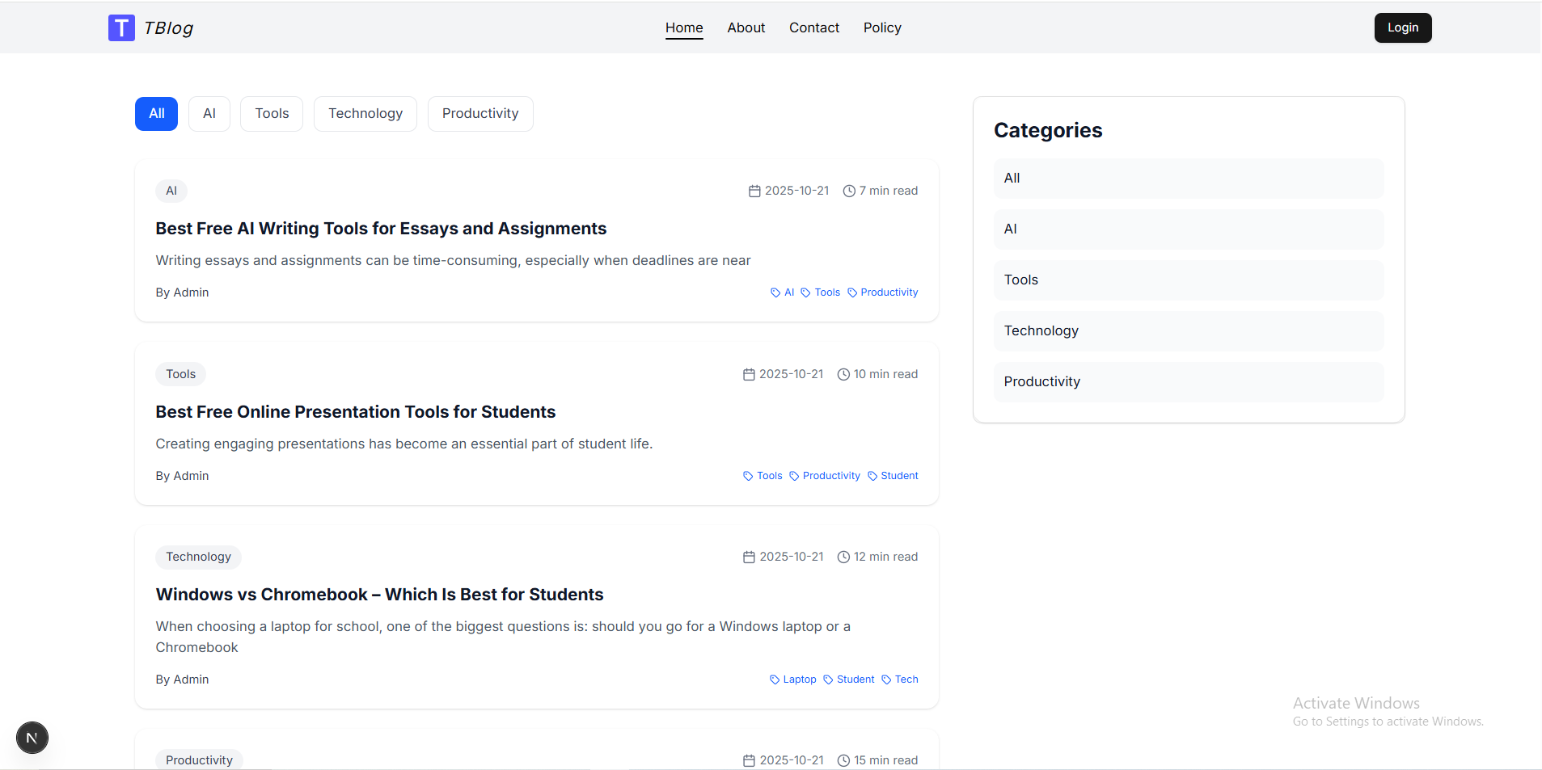The width and height of the screenshot is (1542, 770).
Task: Select the All filter pill
Action: [156, 113]
